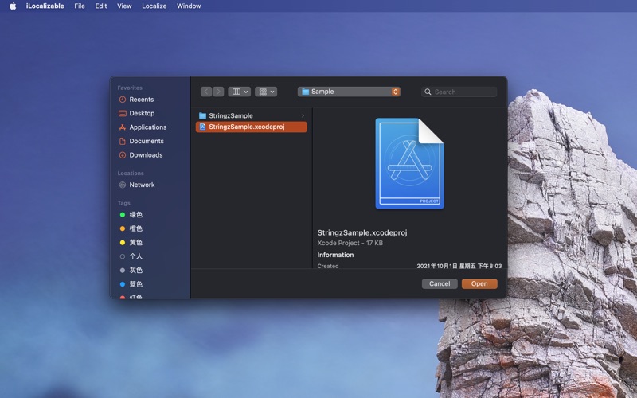Select the green 绿色 tag
637x398 pixels.
point(131,214)
